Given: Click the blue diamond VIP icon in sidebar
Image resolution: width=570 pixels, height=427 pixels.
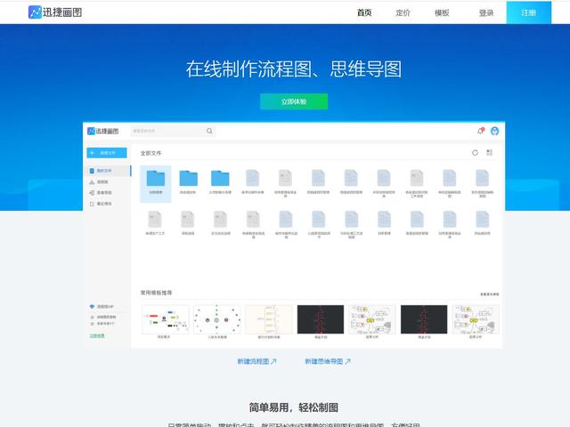Looking at the screenshot, I should (x=92, y=307).
